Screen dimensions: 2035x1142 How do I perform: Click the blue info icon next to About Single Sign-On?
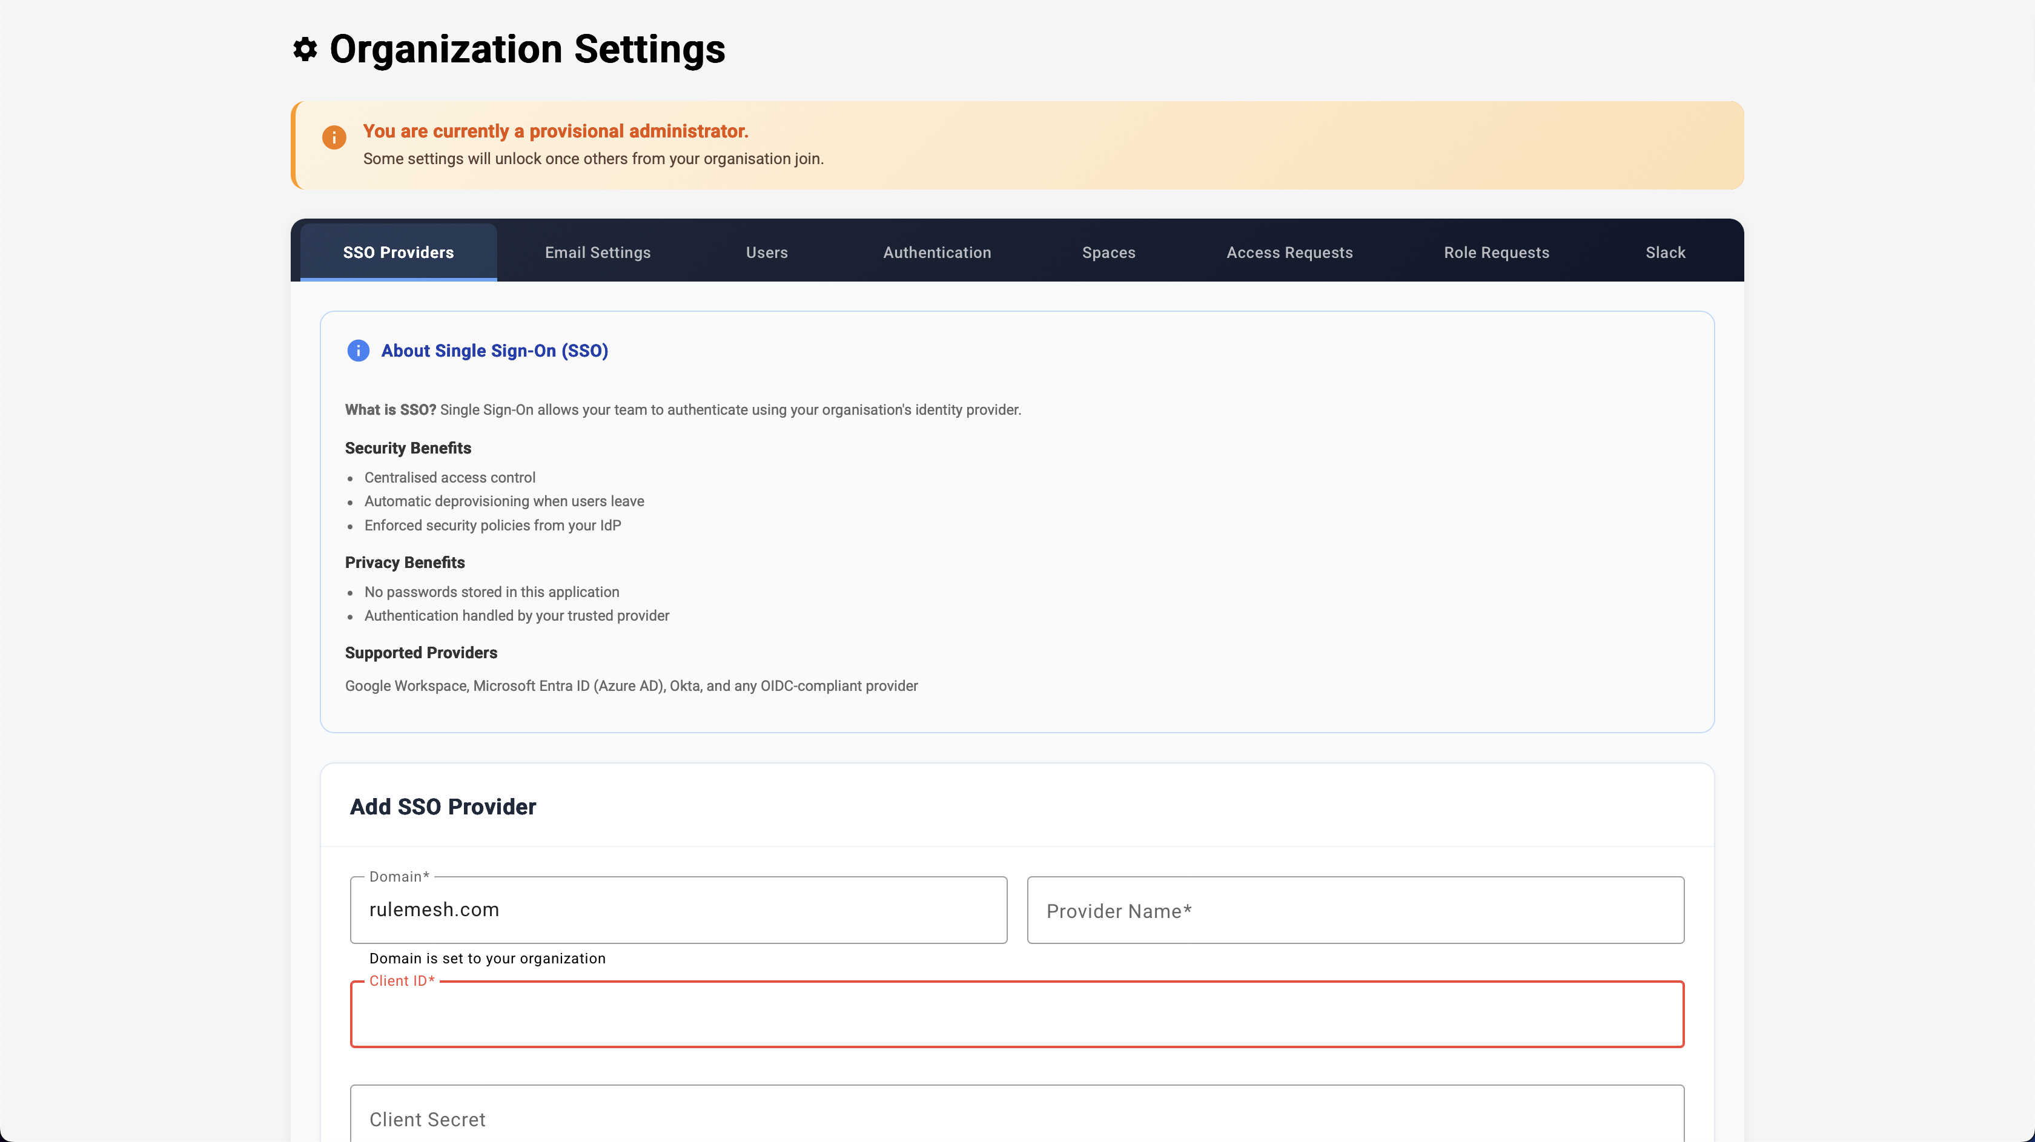tap(358, 351)
